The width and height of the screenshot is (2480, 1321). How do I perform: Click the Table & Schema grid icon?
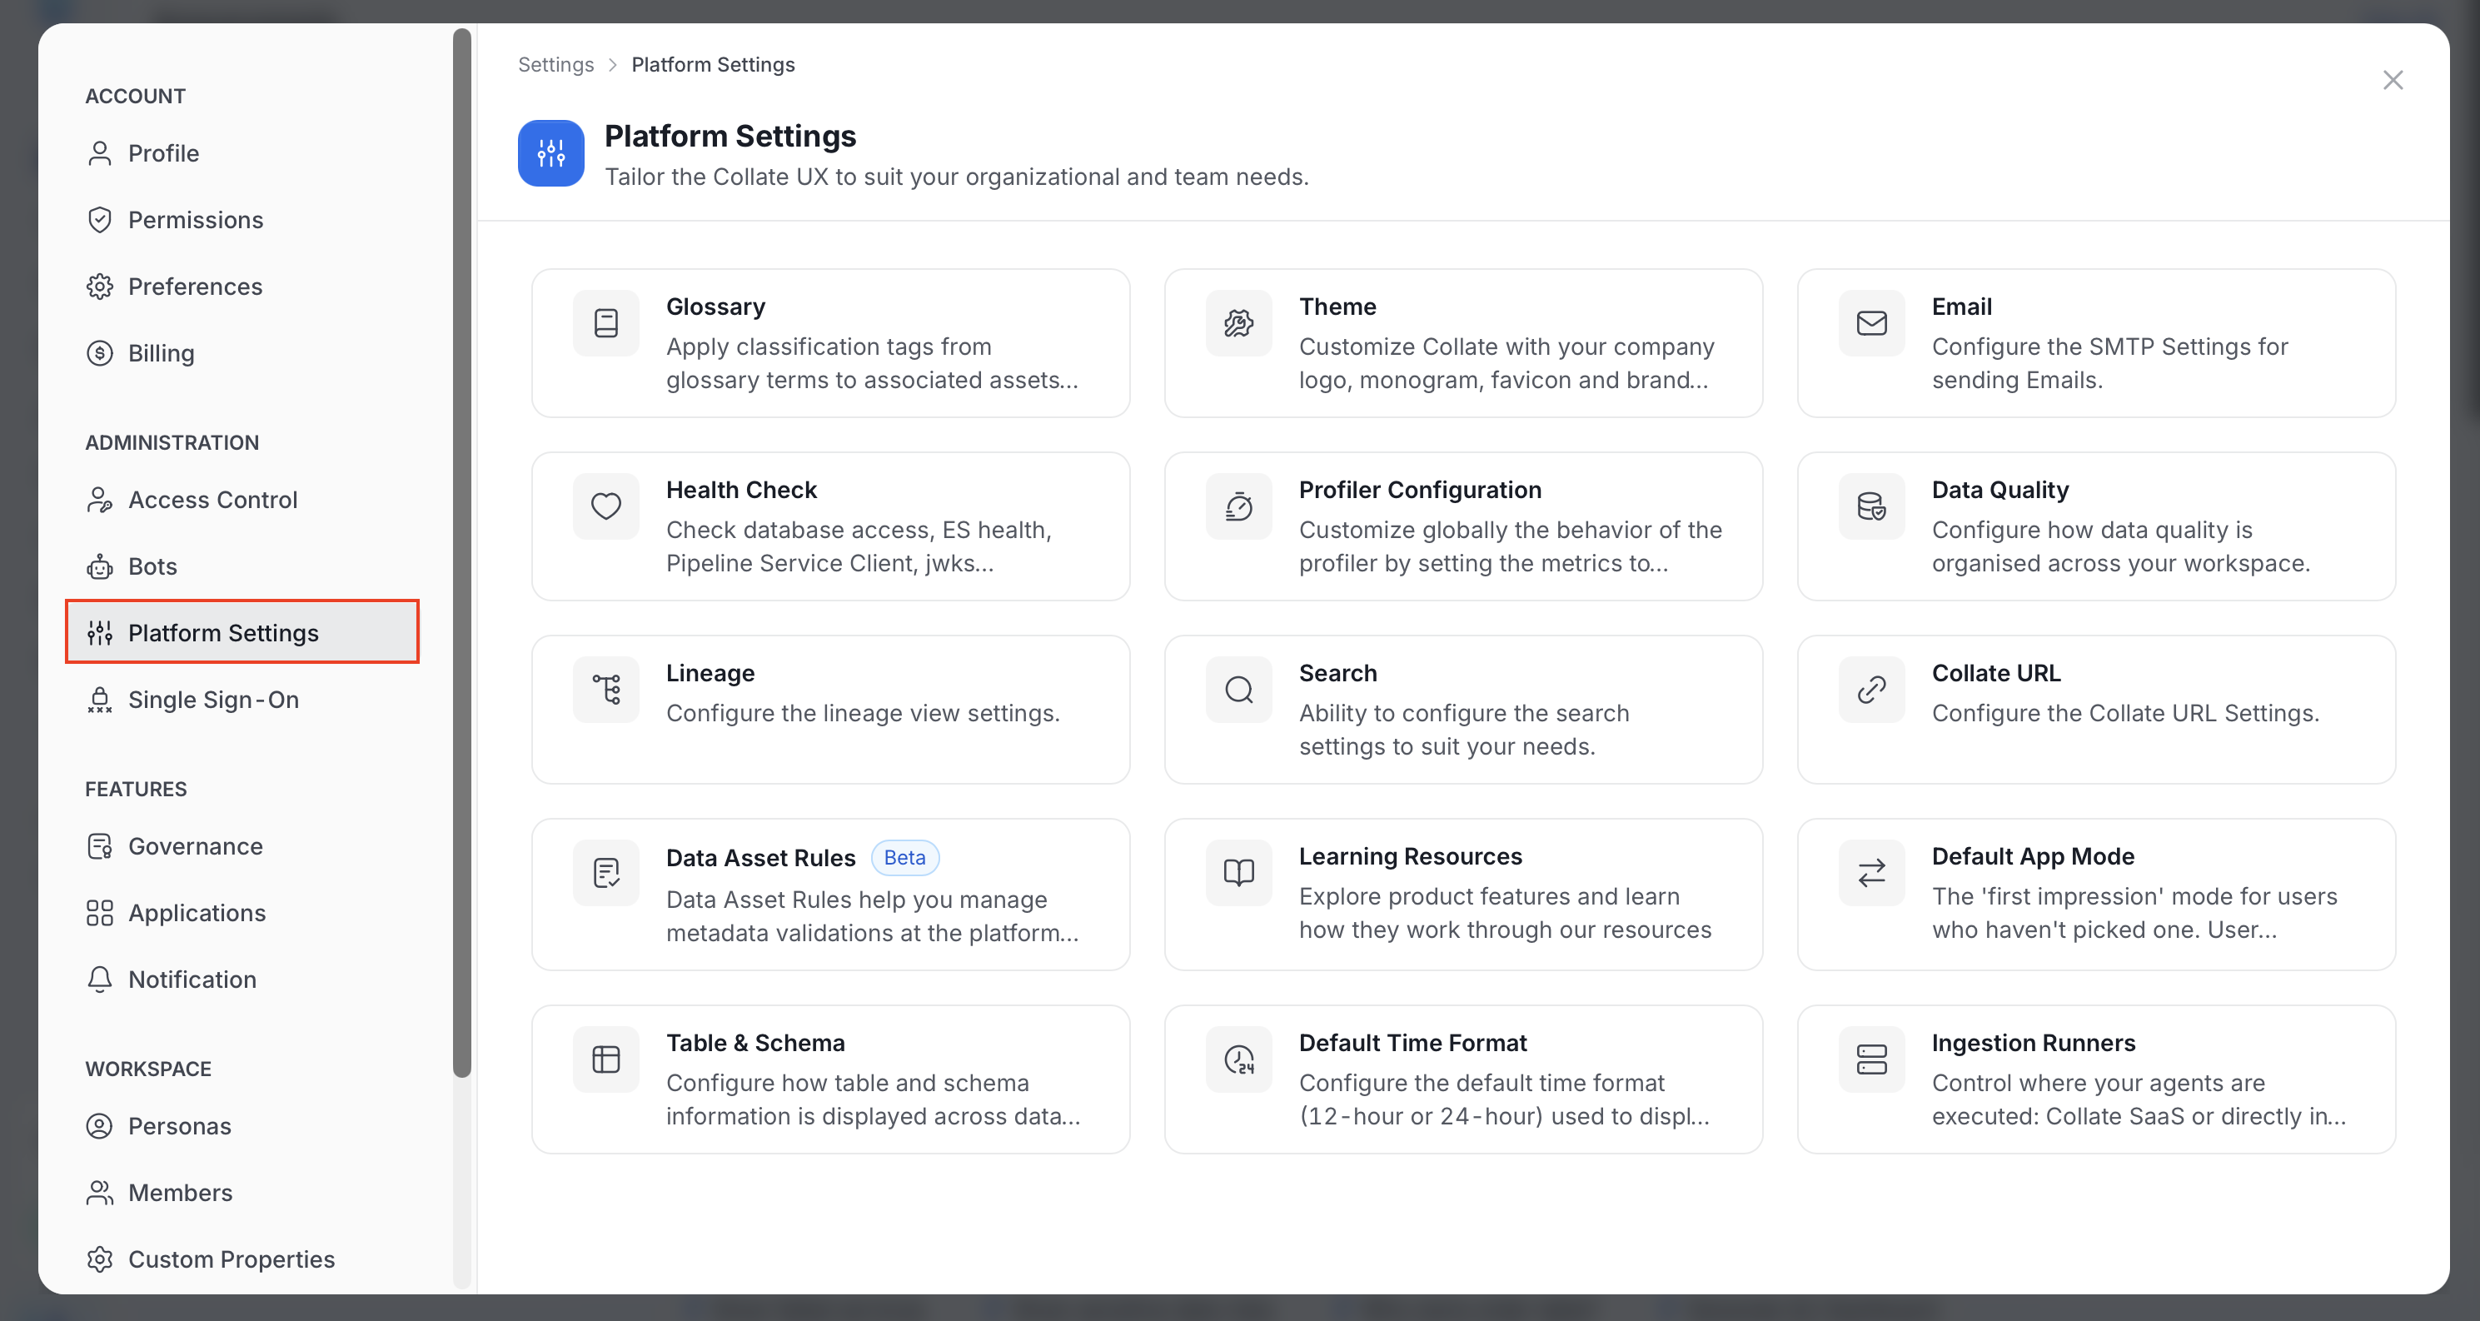tap(605, 1059)
